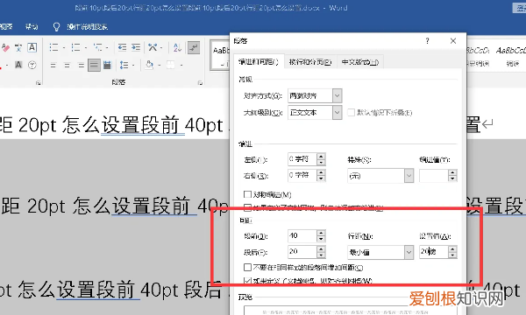526x315 pixels.
Task: Decrease spacing after with the down arrow
Action: (x=321, y=255)
